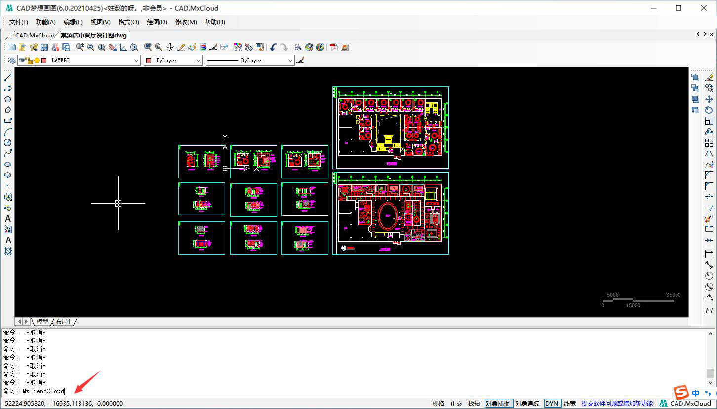Switch to the CAD.MxCloud document tab

[x=34, y=35]
